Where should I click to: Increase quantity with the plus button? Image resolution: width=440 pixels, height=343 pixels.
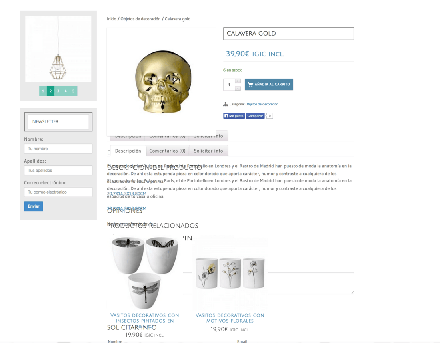pyautogui.click(x=238, y=81)
